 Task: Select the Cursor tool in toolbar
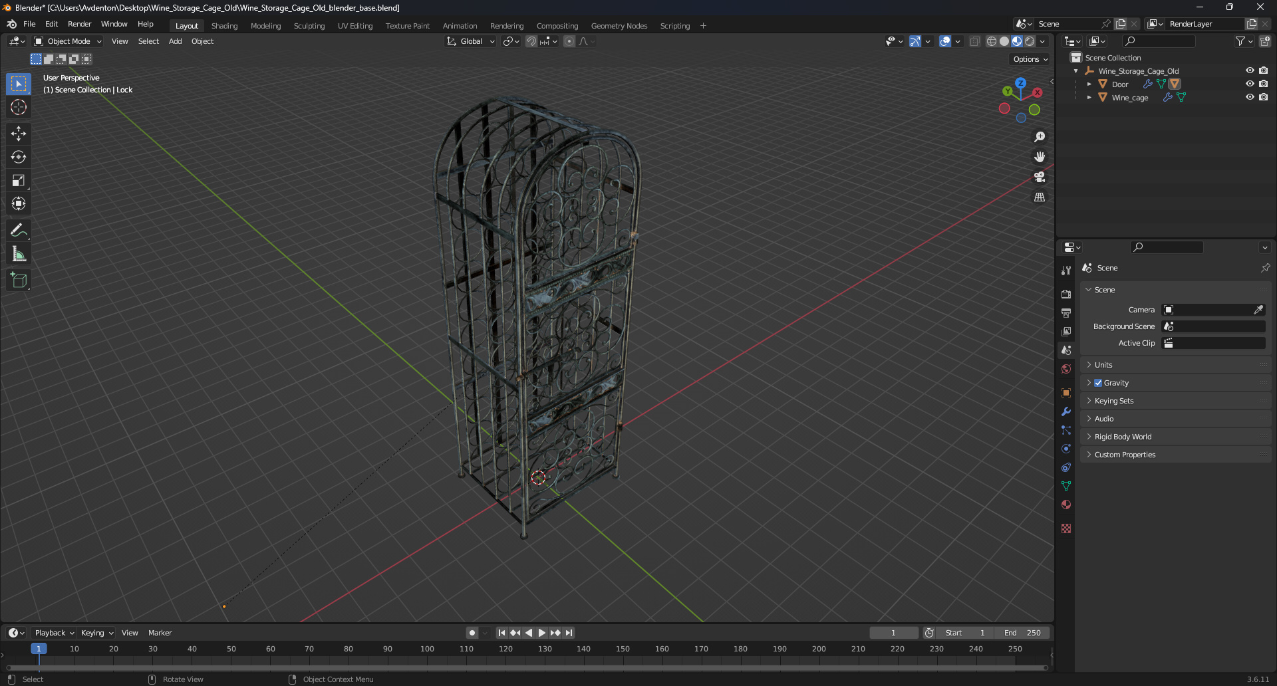(x=19, y=107)
